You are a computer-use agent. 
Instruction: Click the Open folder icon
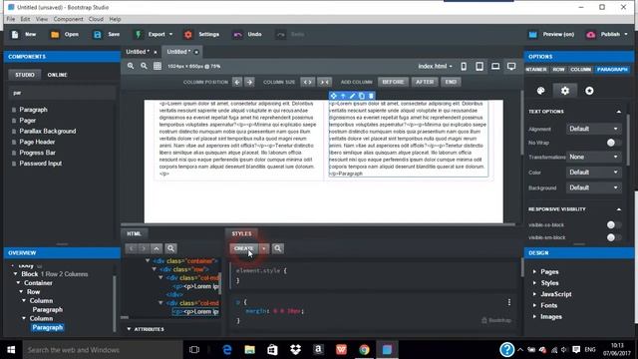click(55, 35)
